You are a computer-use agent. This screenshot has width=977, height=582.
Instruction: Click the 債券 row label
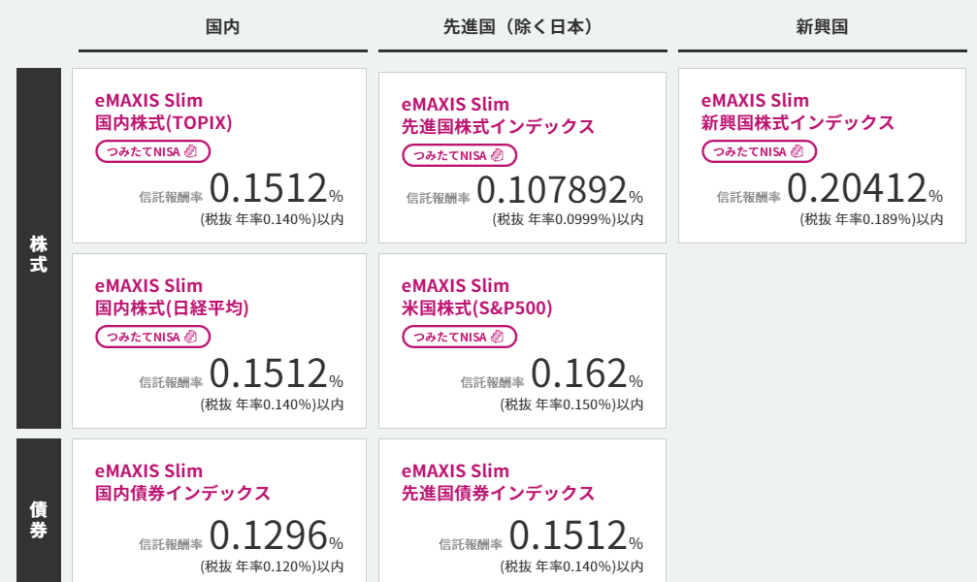click(x=39, y=510)
